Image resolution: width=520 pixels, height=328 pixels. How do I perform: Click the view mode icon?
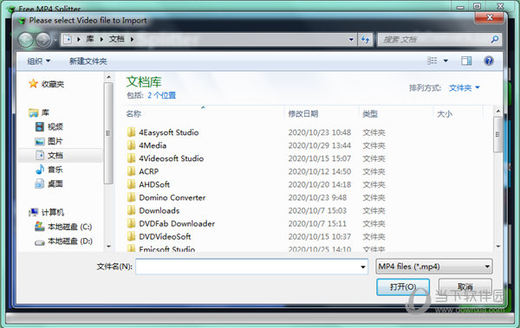pos(432,61)
